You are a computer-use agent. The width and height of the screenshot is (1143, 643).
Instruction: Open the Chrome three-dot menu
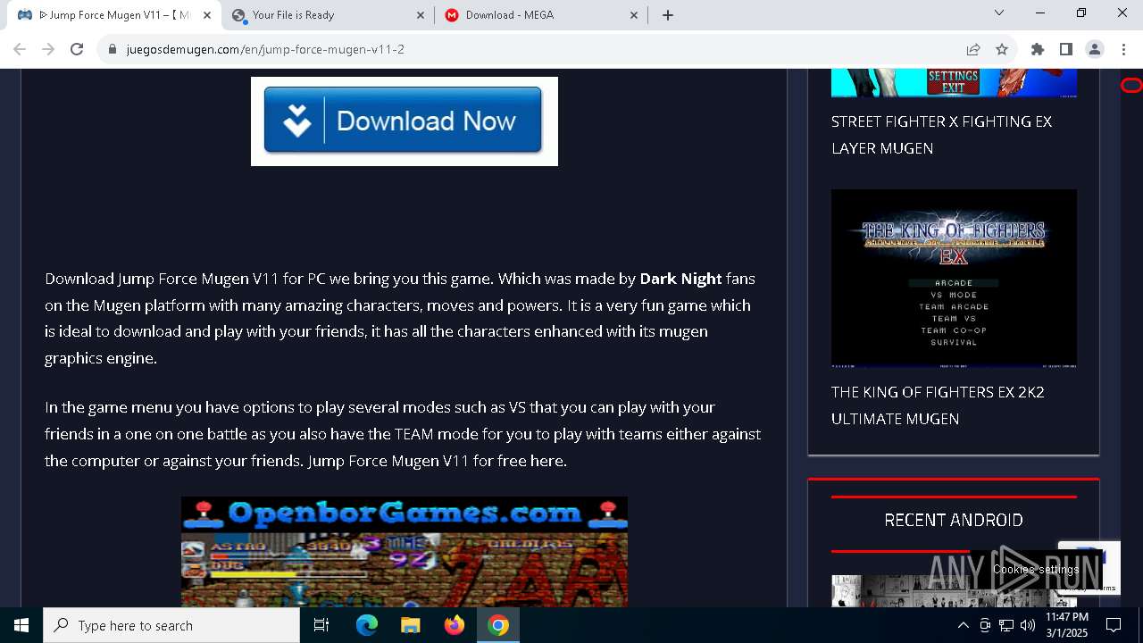pos(1122,49)
